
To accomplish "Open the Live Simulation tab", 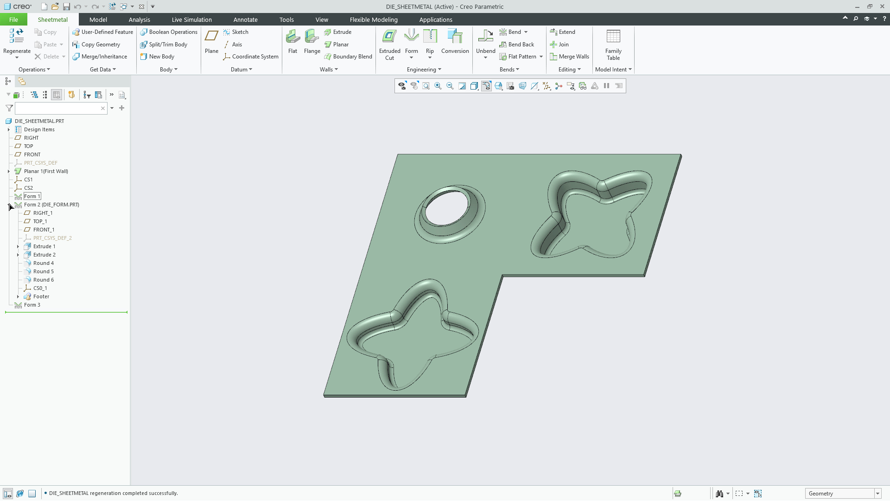I will click(x=191, y=19).
